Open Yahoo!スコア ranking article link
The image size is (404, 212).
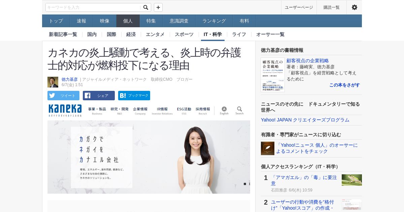302,205
